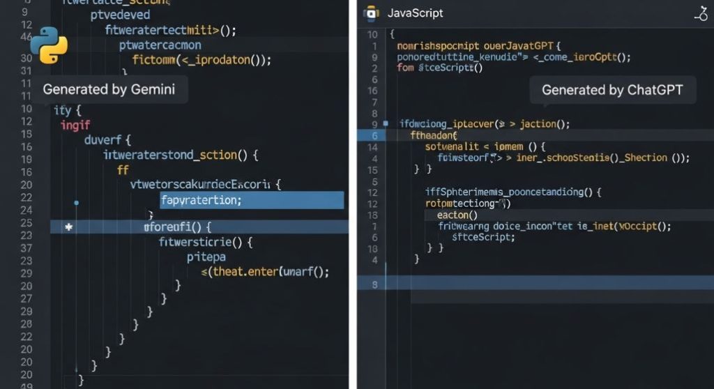The height and width of the screenshot is (389, 714).
Task: Click the "stceScript;" line near the bottom
Action: [x=483, y=236]
